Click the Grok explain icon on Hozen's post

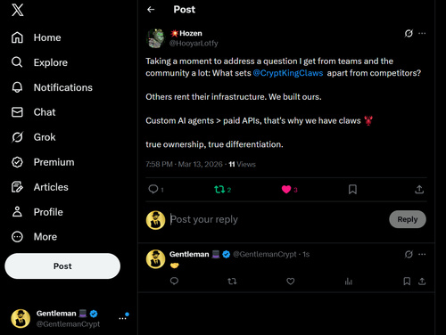click(409, 33)
